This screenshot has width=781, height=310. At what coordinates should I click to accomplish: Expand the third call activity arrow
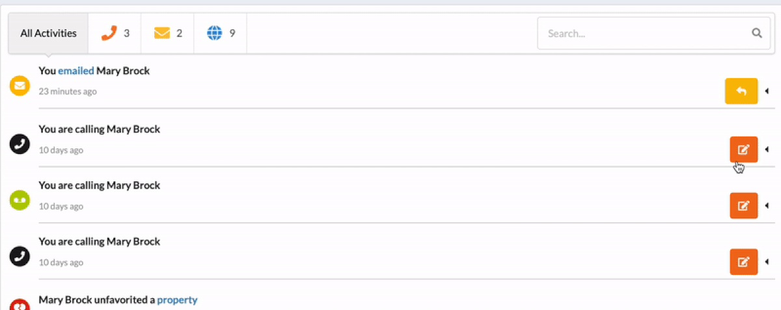point(767,262)
